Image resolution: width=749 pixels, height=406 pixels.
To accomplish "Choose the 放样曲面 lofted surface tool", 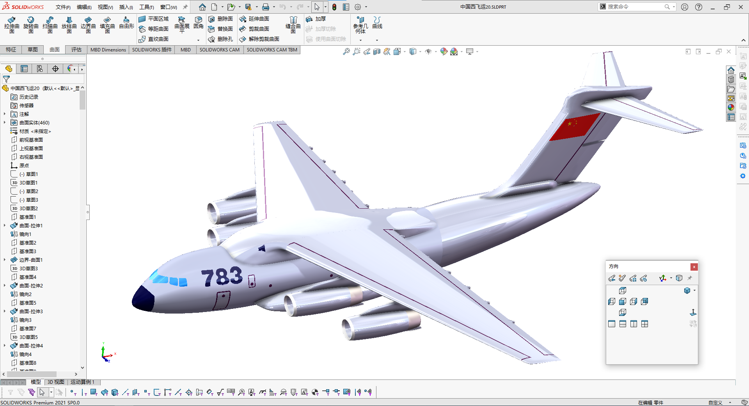I will tap(69, 24).
